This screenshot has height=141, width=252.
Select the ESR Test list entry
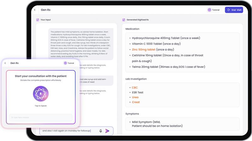[137, 93]
